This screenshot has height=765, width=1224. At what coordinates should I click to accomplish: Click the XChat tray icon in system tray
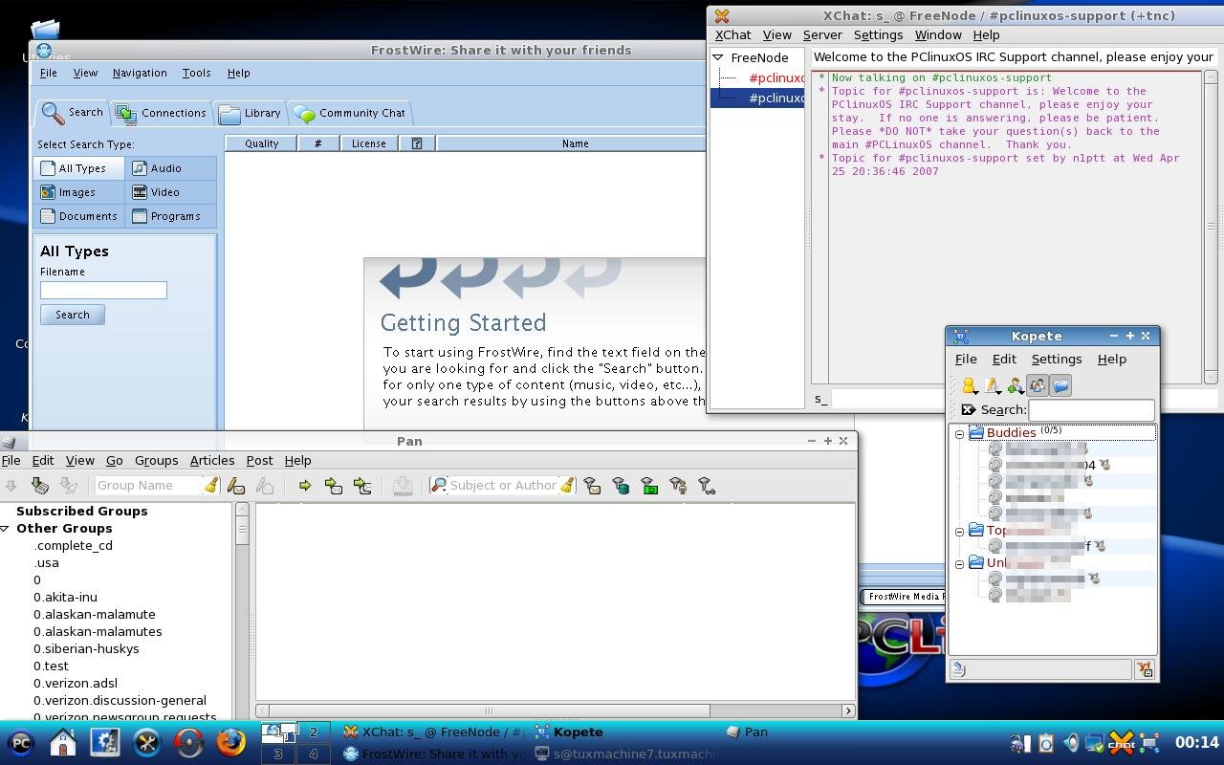point(1121,742)
